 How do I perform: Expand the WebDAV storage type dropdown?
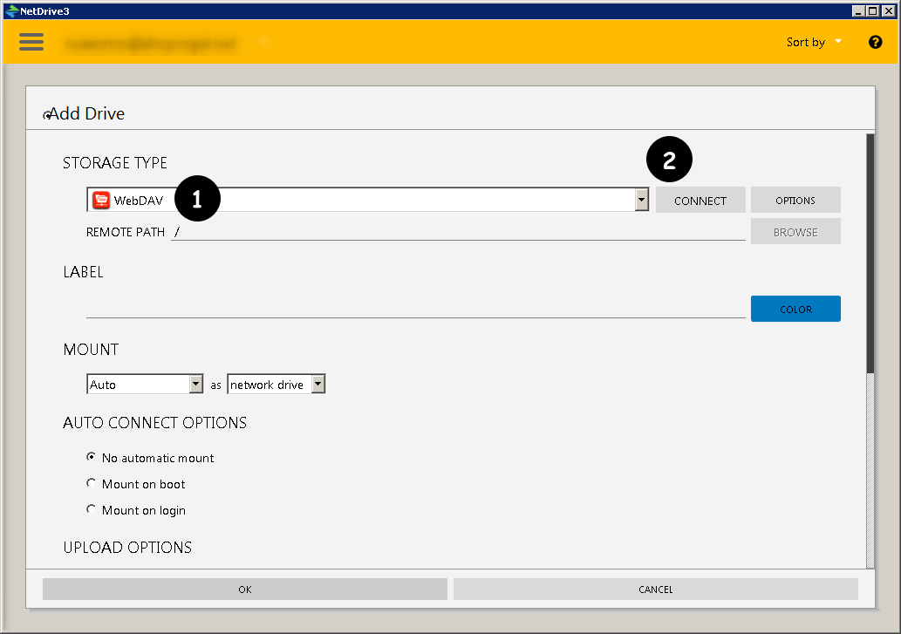tap(641, 201)
